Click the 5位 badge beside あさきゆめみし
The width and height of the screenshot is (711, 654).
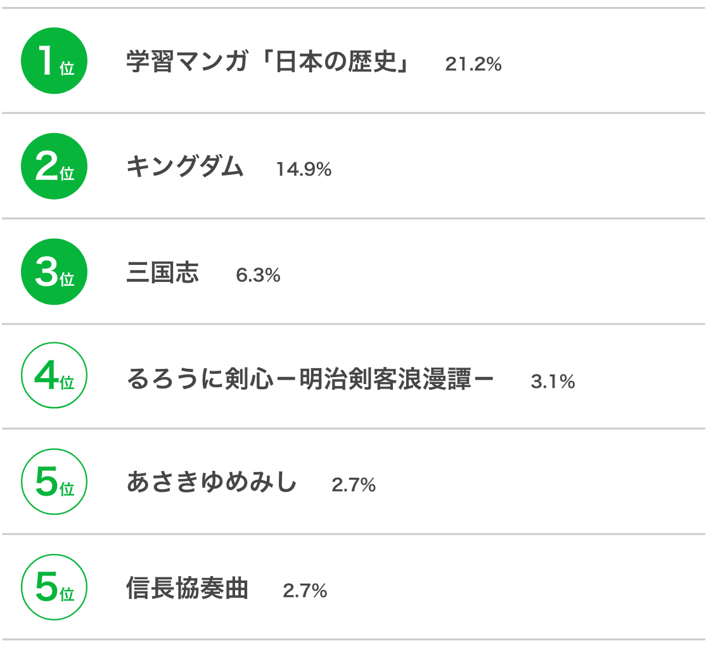pyautogui.click(x=54, y=482)
